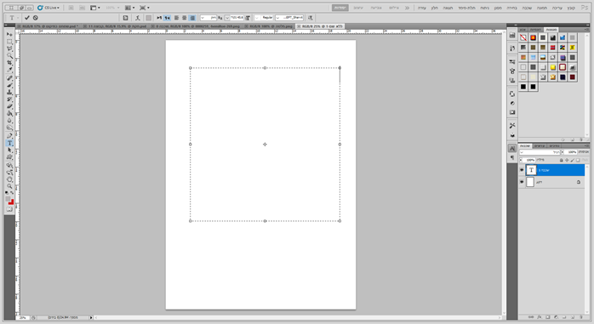Select the Clone Stamp tool
The height and width of the screenshot is (324, 594).
click(x=9, y=93)
